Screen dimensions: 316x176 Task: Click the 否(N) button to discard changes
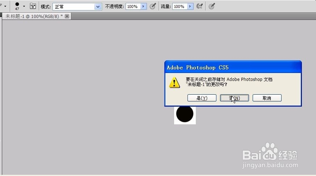point(235,98)
